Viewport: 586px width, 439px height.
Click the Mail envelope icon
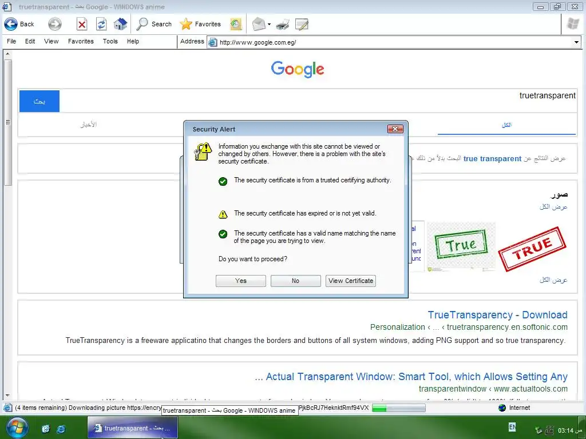point(259,24)
